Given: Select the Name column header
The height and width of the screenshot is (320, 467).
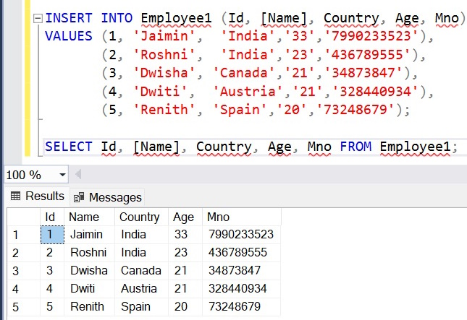Looking at the screenshot, I should point(83,217).
